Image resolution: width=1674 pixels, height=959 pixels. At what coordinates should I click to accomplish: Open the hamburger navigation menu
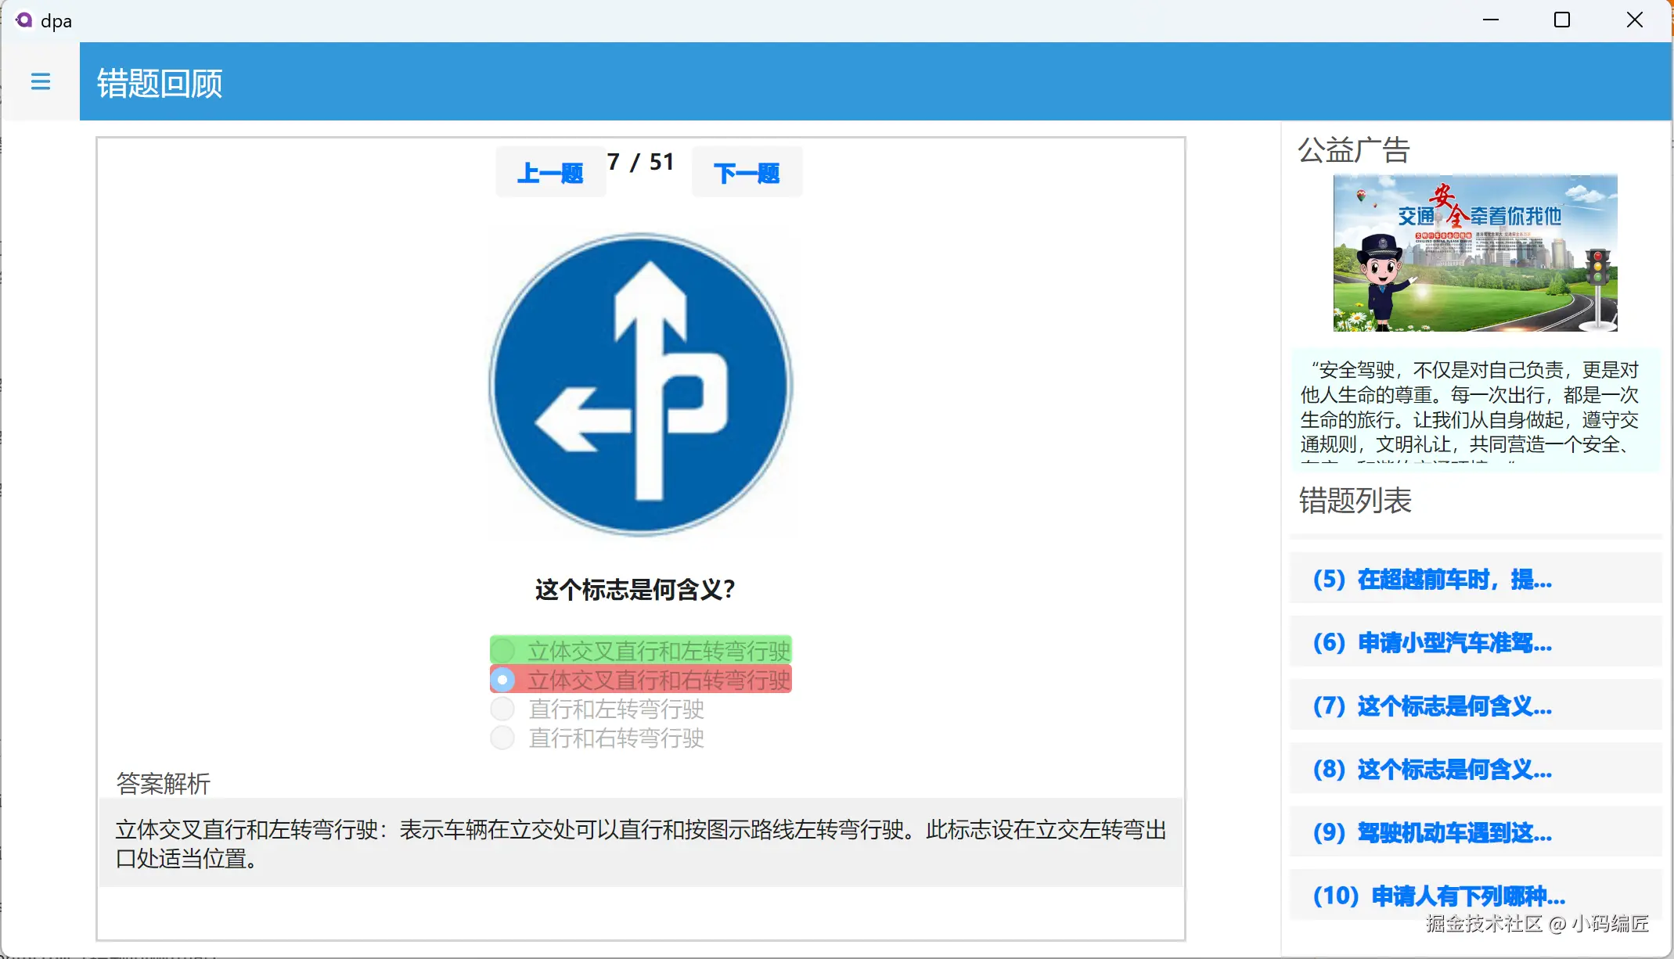pos(41,81)
